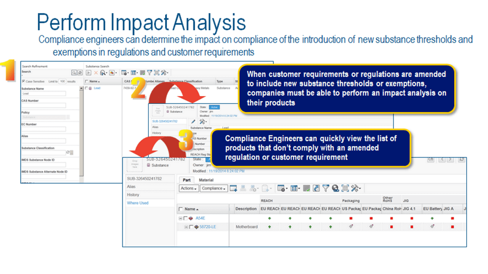Click the forward arrow in Where Used window header
The image size is (488, 274).
click(x=450, y=159)
